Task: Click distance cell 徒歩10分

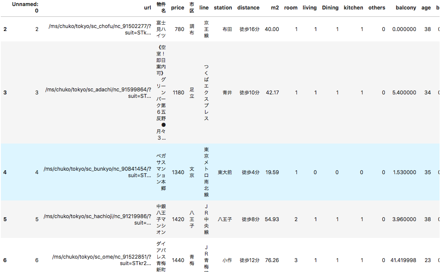Action: (250, 92)
